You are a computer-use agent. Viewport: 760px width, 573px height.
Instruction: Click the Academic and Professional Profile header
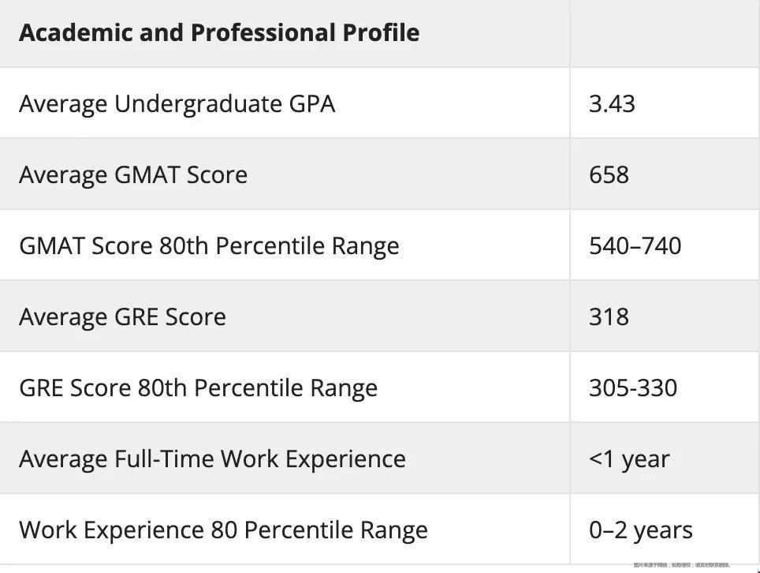(x=219, y=33)
